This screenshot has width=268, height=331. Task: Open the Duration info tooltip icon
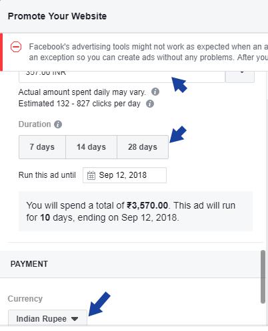(x=58, y=124)
